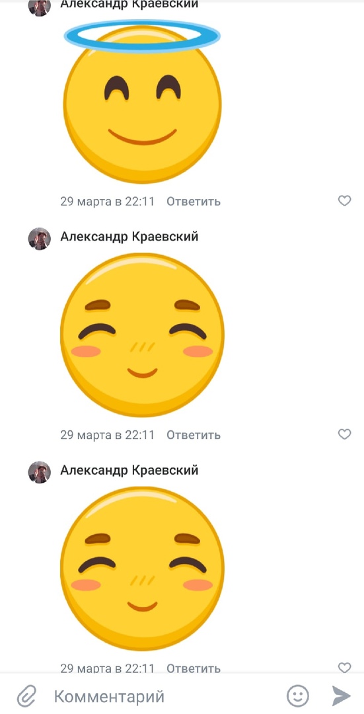Open Александр Краевский profile from middle comment
Screen dimensions: 364x714
(x=129, y=237)
